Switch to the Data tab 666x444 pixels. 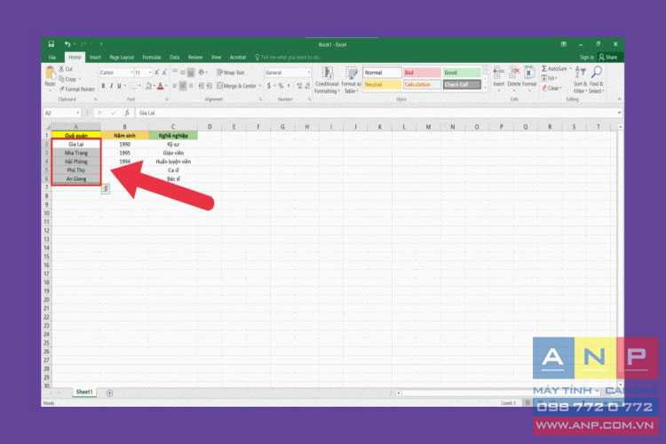(x=175, y=57)
